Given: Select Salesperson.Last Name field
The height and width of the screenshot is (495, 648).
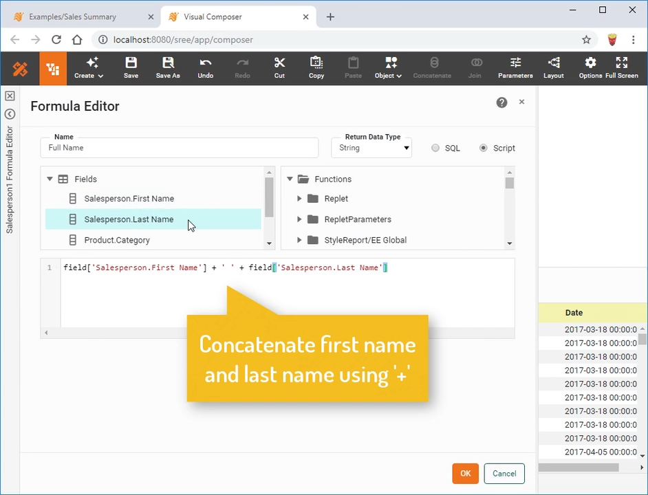Looking at the screenshot, I should (x=153, y=219).
